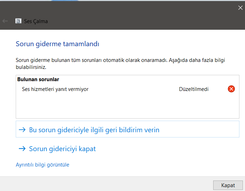Click the arrow icon beside Sorun gidericiyi kapat
This screenshot has width=245, height=191.
tap(22, 149)
